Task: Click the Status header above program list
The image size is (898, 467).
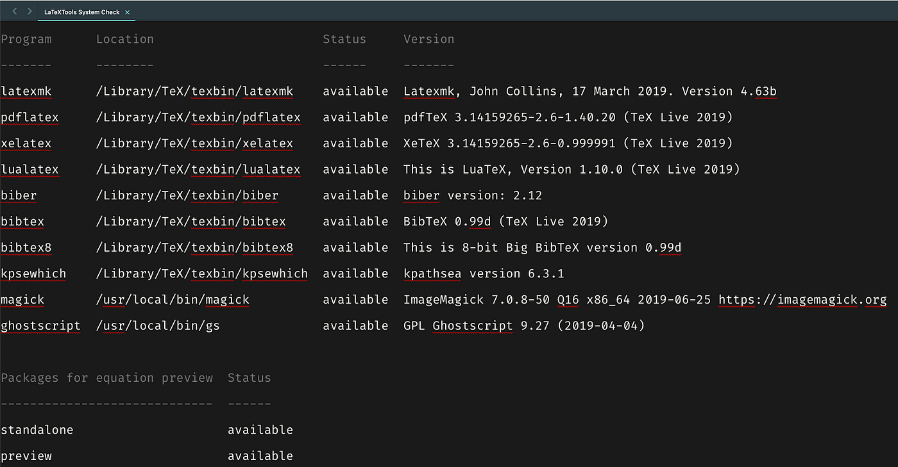Action: click(344, 39)
